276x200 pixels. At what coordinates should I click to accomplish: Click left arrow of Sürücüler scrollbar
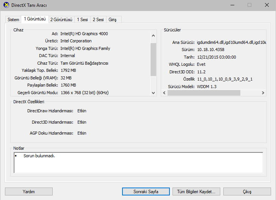(x=164, y=93)
